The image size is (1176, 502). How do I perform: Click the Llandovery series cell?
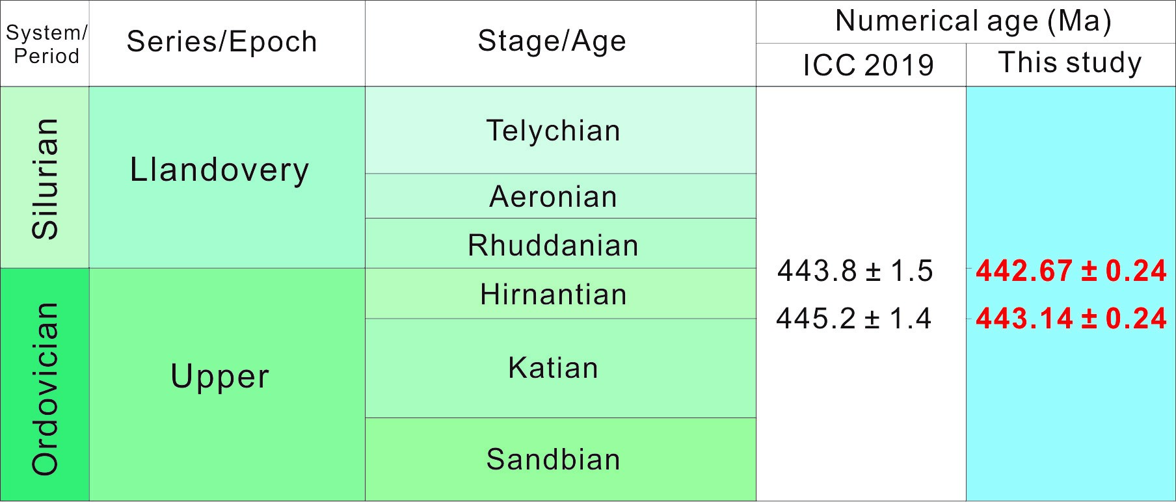220,170
